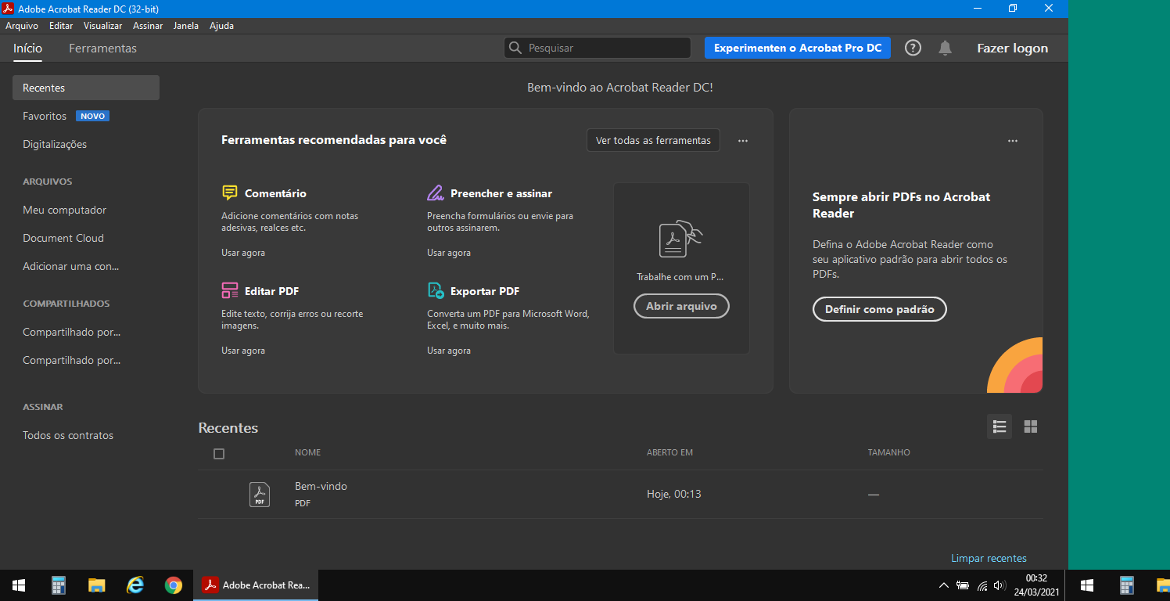Open File Explorer from the taskbar
This screenshot has height=601, width=1170.
[x=96, y=585]
